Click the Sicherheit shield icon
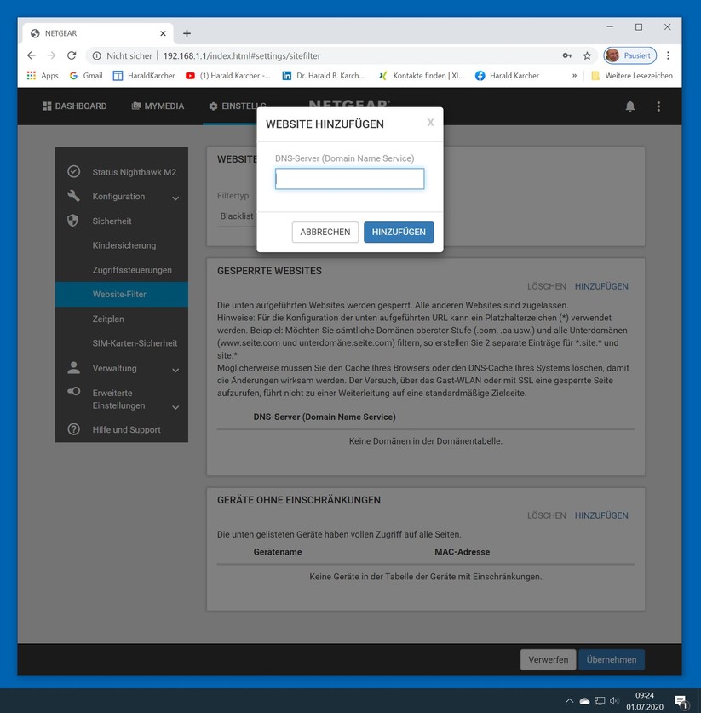This screenshot has height=713, width=701. (72, 221)
